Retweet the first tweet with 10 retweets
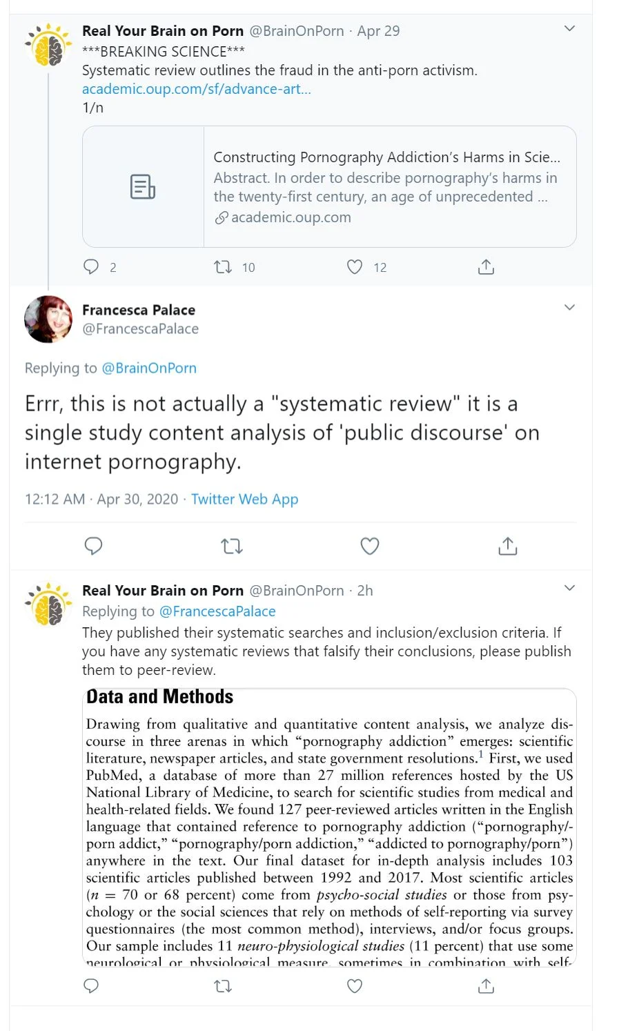 click(x=223, y=267)
